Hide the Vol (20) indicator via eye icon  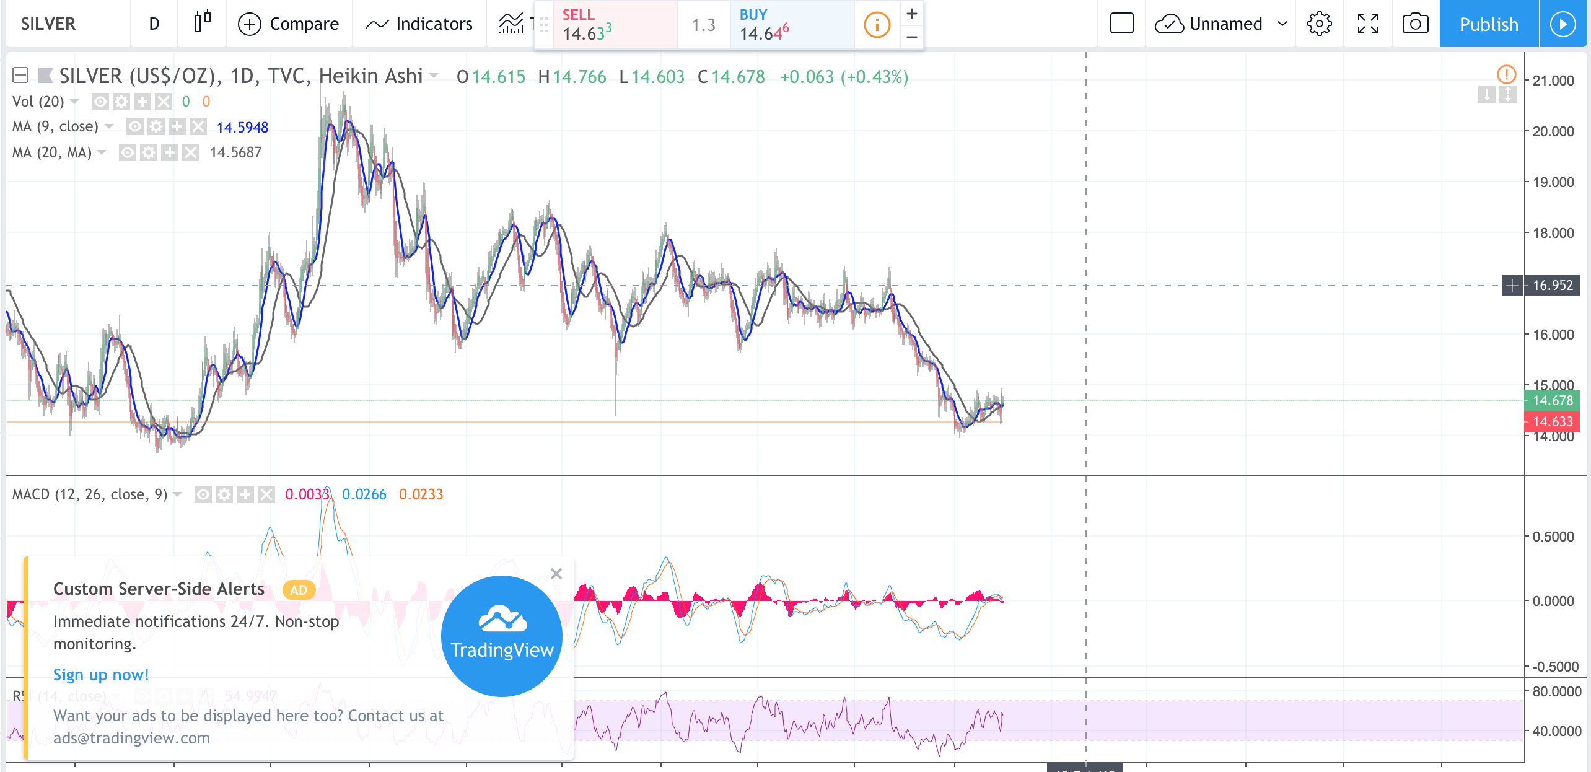[100, 102]
